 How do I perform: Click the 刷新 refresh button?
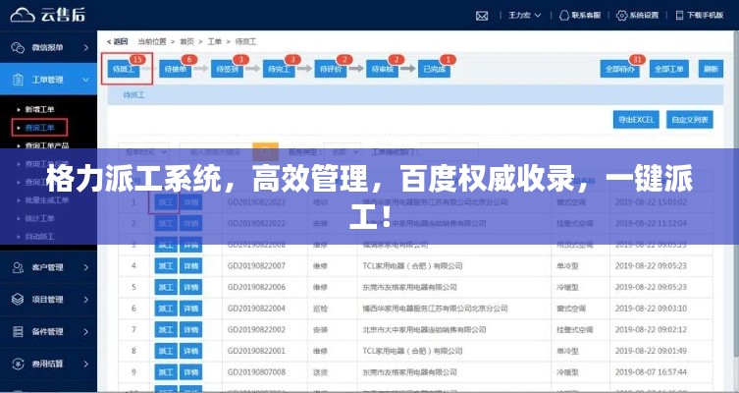point(711,69)
